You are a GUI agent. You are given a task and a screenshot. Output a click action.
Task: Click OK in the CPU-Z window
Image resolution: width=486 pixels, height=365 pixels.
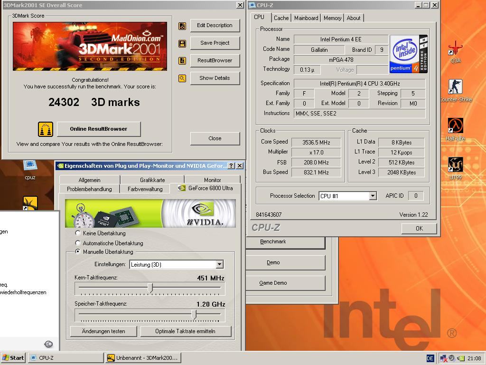point(419,229)
